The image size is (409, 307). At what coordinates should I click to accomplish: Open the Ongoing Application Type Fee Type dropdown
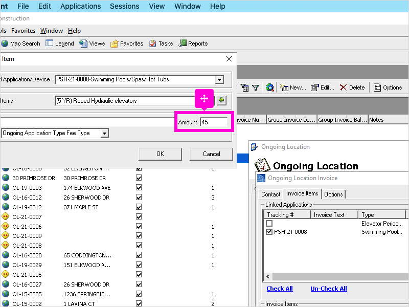click(x=104, y=133)
